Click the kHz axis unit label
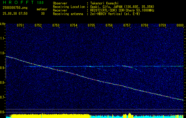 click(3, 24)
